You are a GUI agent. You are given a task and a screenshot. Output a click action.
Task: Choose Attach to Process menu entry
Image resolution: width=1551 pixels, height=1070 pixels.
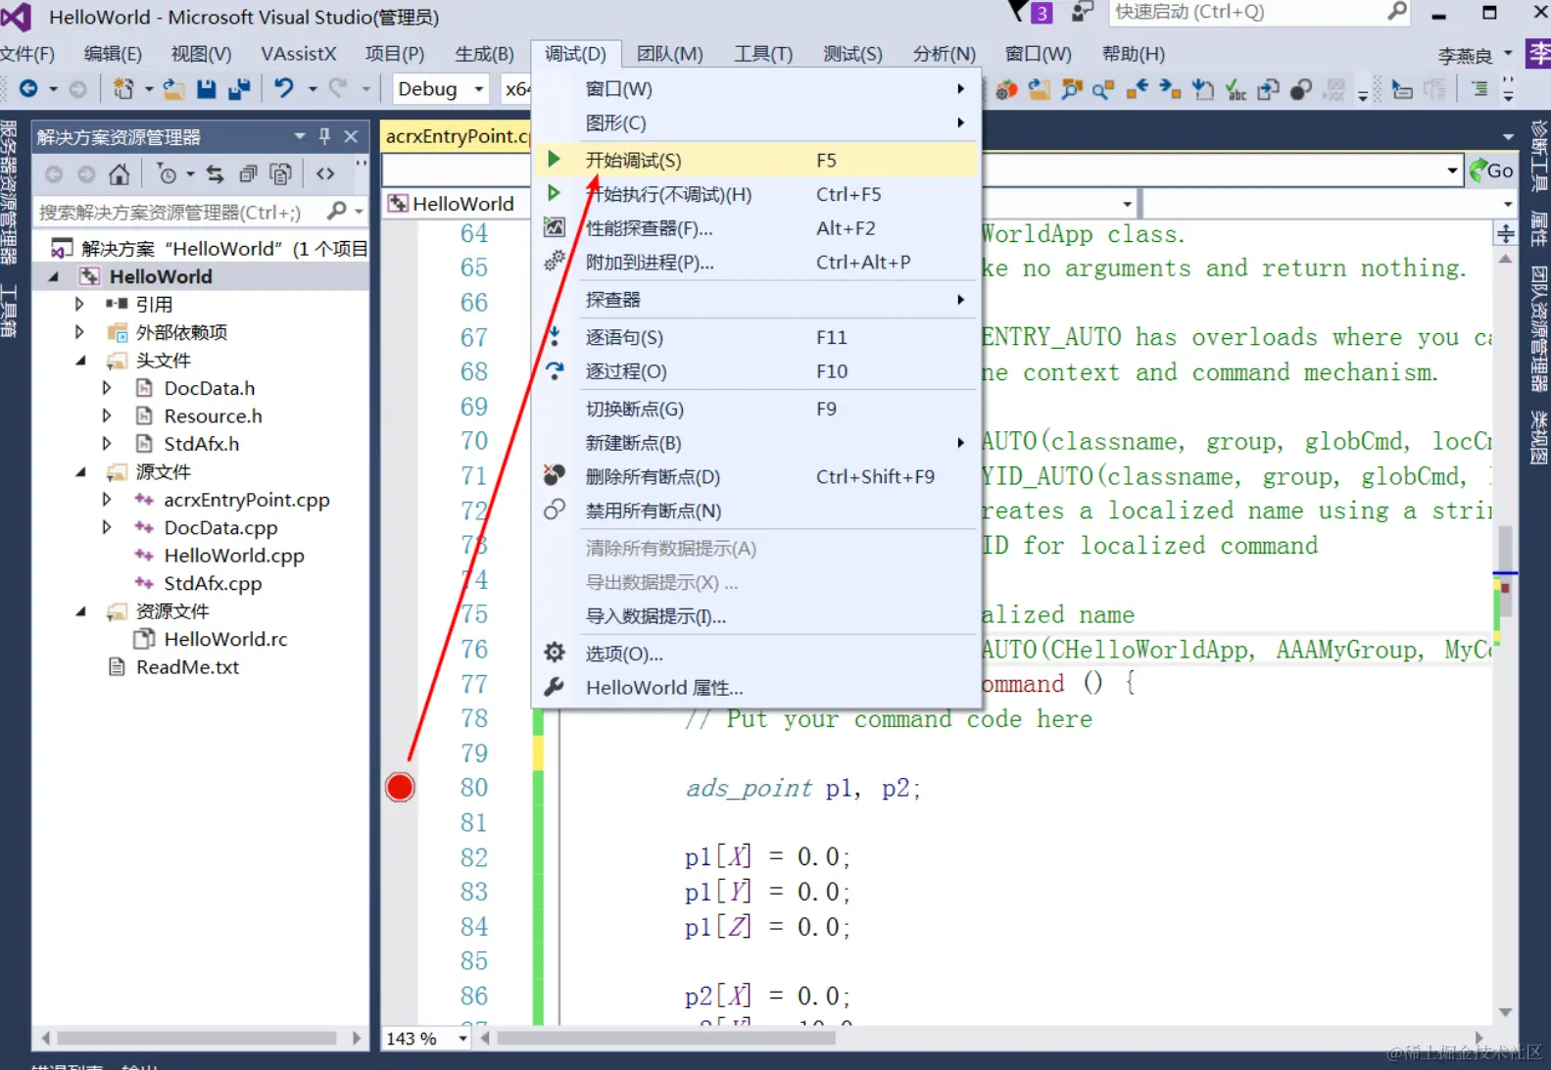pos(755,263)
